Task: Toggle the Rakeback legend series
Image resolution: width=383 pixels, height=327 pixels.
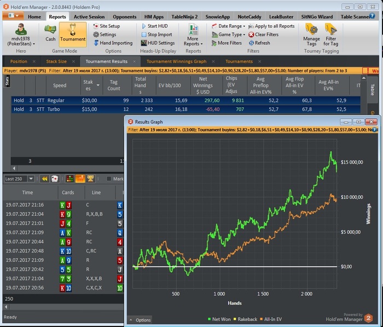Action: (245, 319)
